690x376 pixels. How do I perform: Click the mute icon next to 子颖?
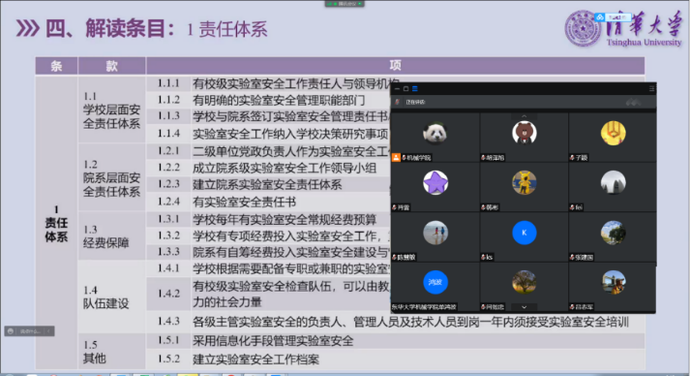point(572,157)
